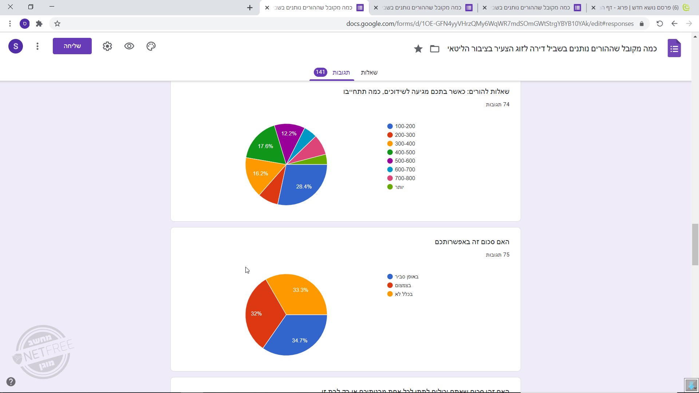
Task: Open the help question mark icon
Action: (11, 382)
